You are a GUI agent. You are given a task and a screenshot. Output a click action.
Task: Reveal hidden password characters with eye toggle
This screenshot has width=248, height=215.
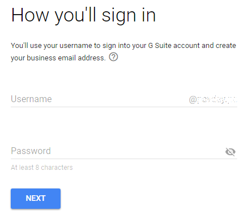230,152
